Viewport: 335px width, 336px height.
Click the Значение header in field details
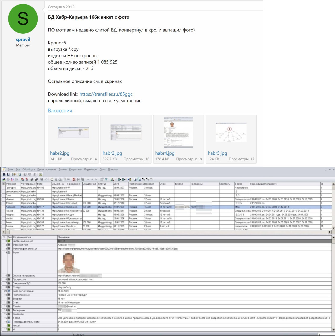pyautogui.click(x=194, y=237)
